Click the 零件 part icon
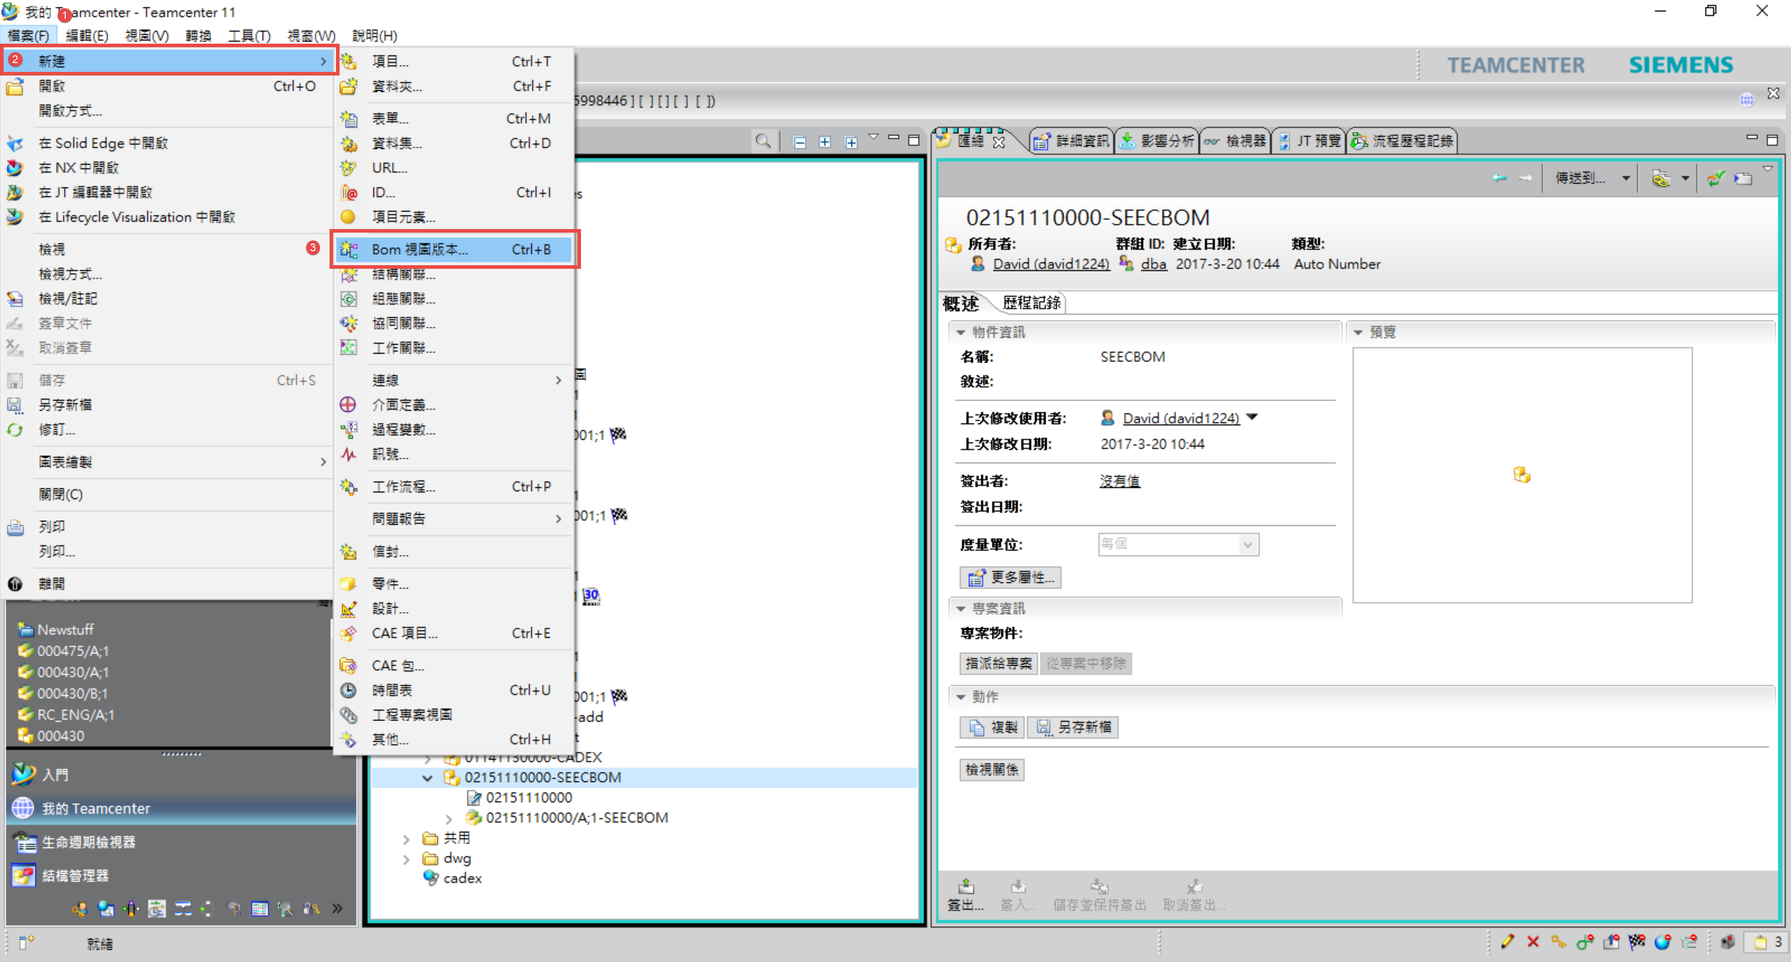 [x=348, y=584]
